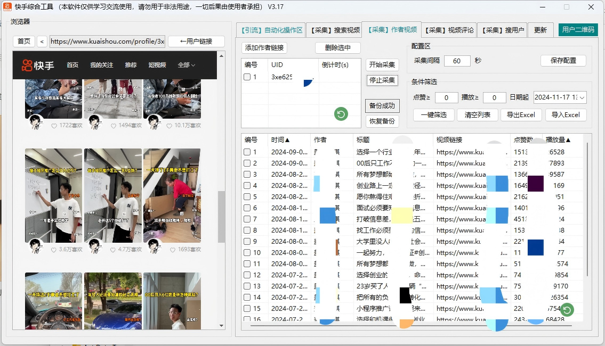Select checkbox for video row 4
This screenshot has height=346, width=605.
247,186
